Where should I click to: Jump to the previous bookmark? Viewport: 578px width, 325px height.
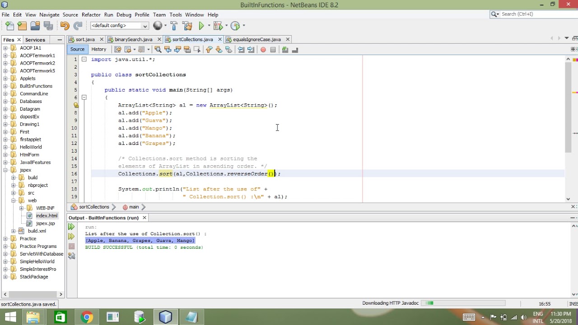(209, 50)
